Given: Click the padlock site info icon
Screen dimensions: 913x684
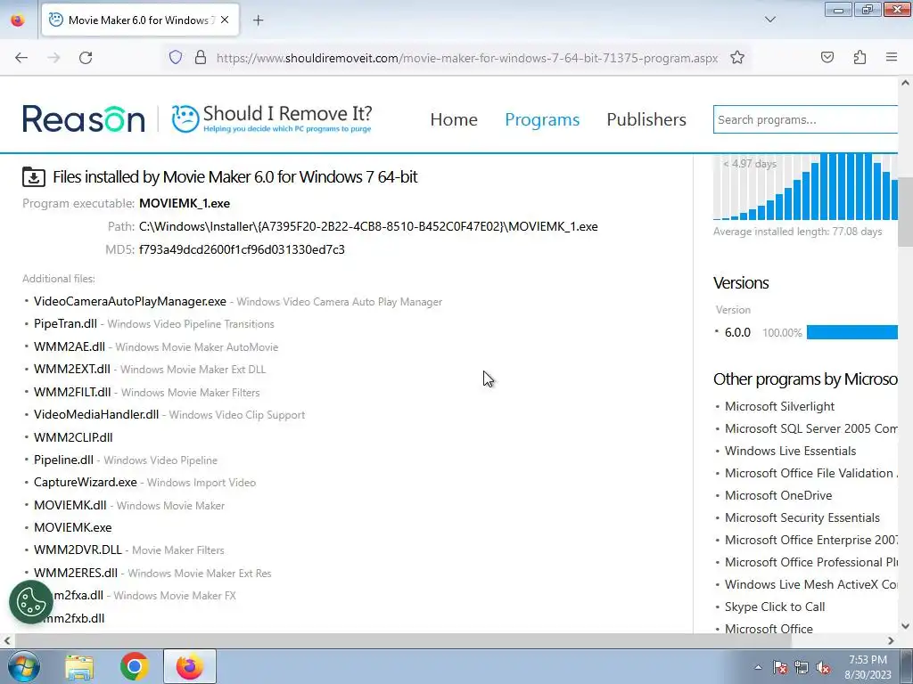Looking at the screenshot, I should click(x=201, y=58).
